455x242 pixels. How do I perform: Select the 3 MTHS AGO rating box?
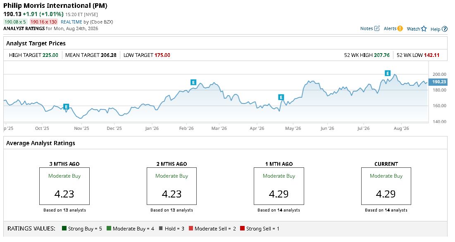tap(64, 186)
